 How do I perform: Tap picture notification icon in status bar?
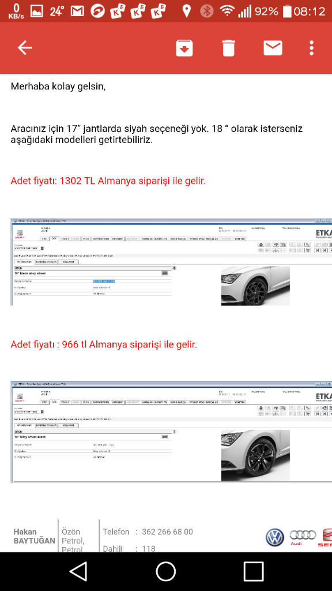point(36,11)
